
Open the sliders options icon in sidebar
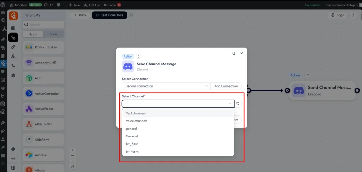click(13, 66)
